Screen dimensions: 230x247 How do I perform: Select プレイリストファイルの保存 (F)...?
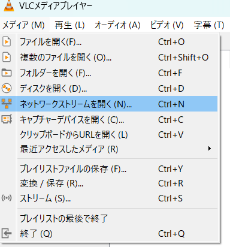(x=109, y=169)
